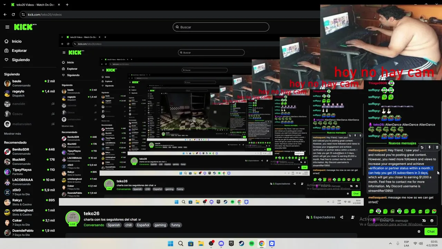
Task: View site information icon in address bar
Action: (x=23, y=15)
